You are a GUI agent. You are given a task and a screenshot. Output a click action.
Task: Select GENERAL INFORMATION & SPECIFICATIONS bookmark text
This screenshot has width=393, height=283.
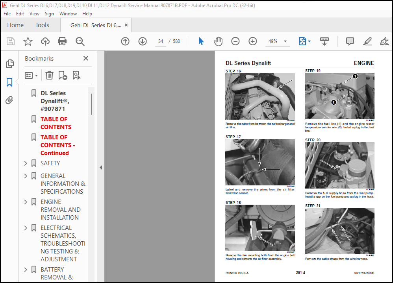[x=63, y=183]
